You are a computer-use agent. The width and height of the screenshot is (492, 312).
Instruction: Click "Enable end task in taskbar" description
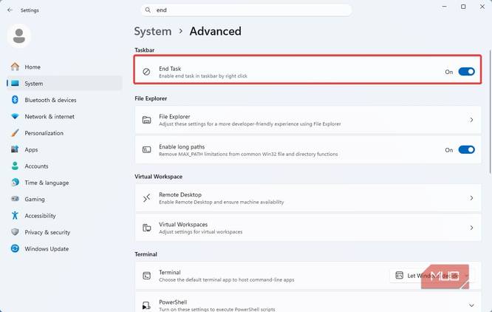(x=203, y=76)
